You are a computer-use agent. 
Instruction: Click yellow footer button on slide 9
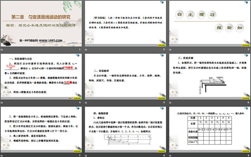246,151
